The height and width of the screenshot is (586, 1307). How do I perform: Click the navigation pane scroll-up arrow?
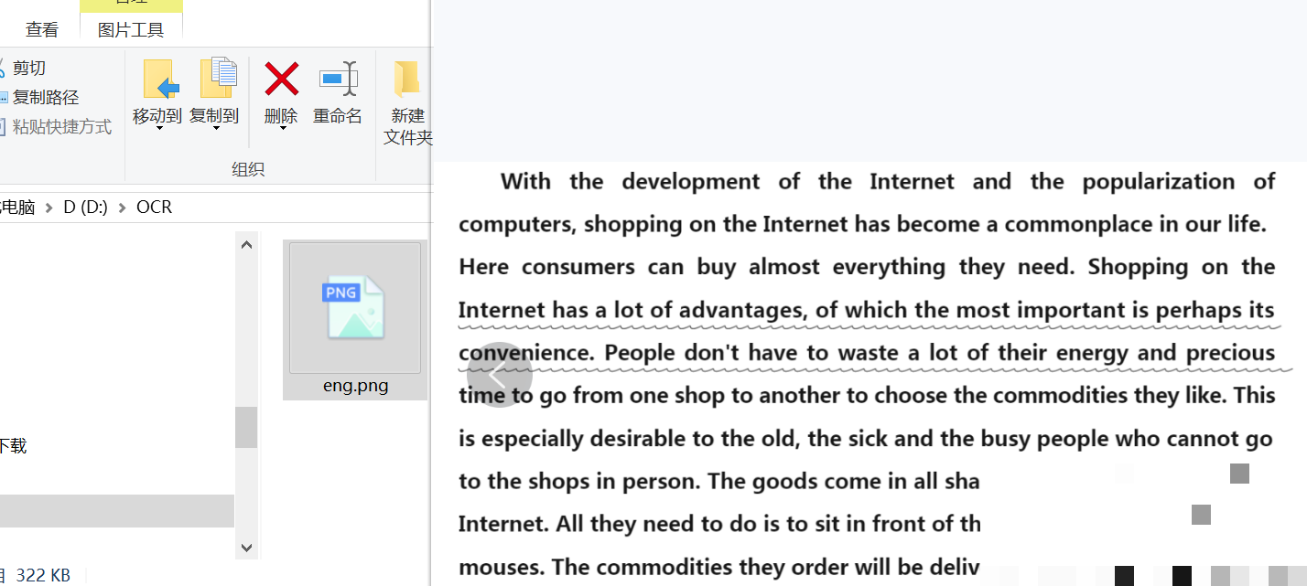pos(246,245)
